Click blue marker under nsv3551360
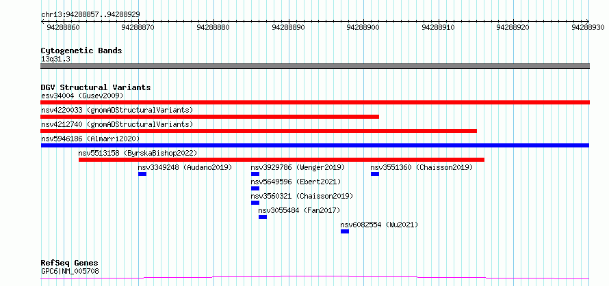 click(375, 174)
